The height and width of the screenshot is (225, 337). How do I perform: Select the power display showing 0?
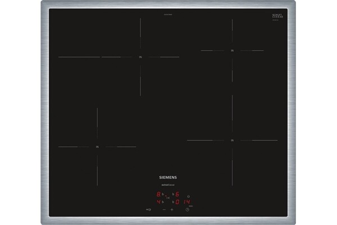177,202
